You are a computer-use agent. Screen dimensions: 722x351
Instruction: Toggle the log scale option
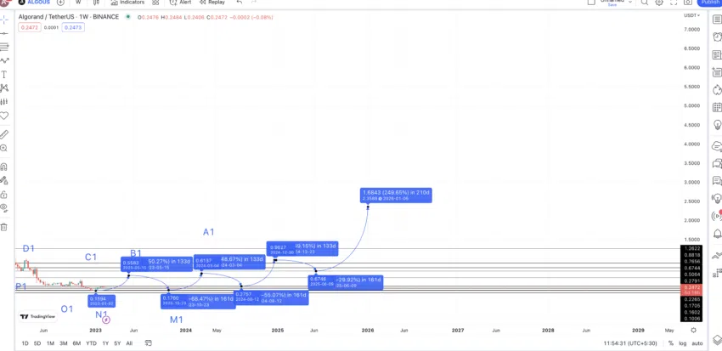(x=682, y=343)
